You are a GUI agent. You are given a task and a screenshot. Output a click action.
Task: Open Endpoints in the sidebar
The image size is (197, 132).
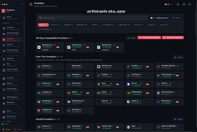coord(12,28)
